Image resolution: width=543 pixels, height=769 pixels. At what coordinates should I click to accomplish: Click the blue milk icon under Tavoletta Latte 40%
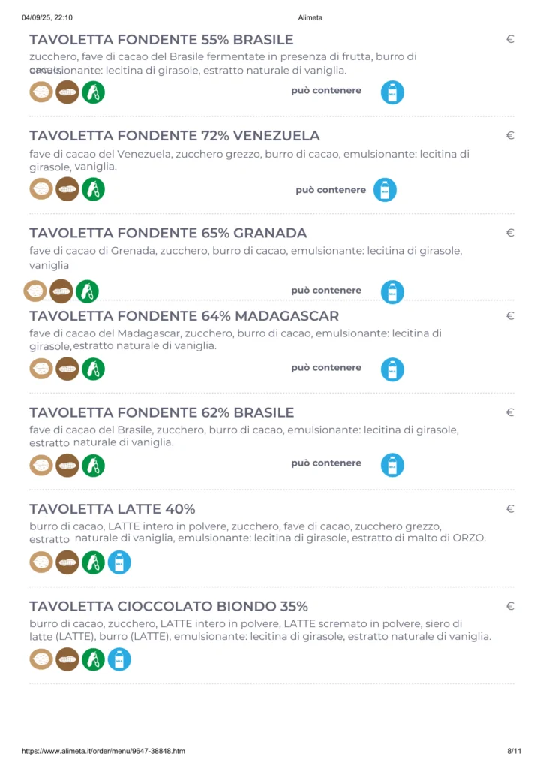[119, 562]
